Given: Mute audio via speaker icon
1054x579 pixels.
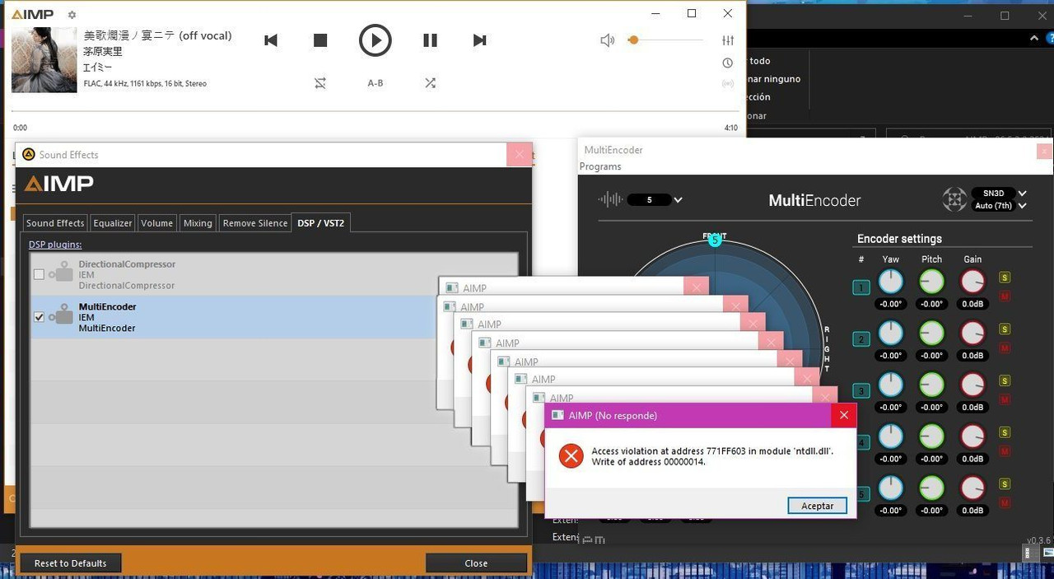Looking at the screenshot, I should pos(608,40).
